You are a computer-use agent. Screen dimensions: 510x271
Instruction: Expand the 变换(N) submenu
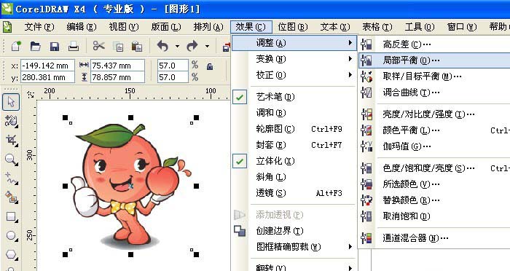[x=294, y=59]
